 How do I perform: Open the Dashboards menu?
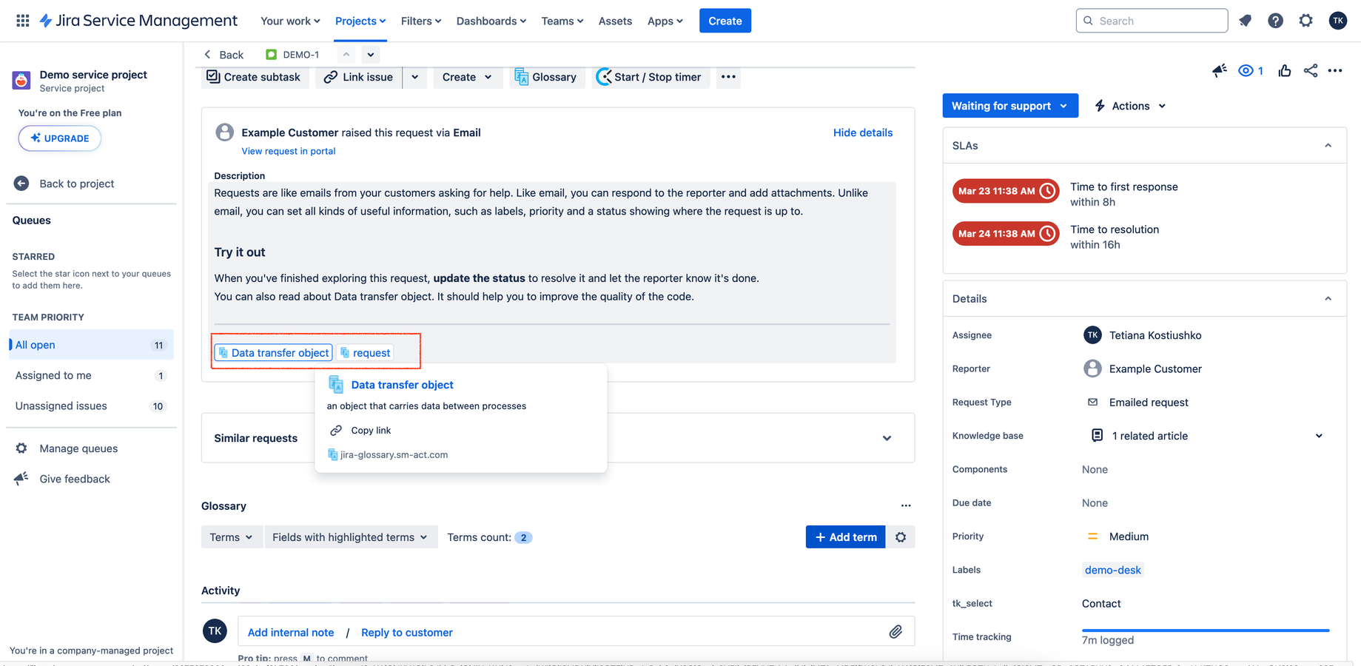tap(491, 21)
